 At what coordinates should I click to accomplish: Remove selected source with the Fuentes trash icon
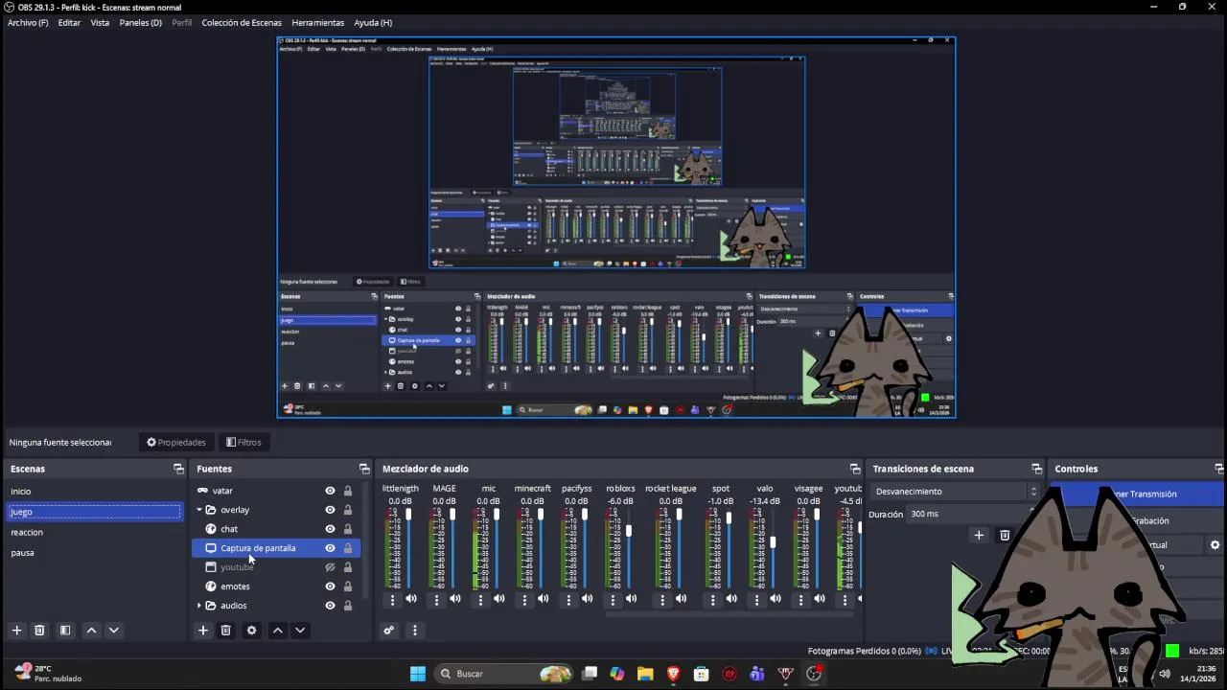tap(226, 631)
